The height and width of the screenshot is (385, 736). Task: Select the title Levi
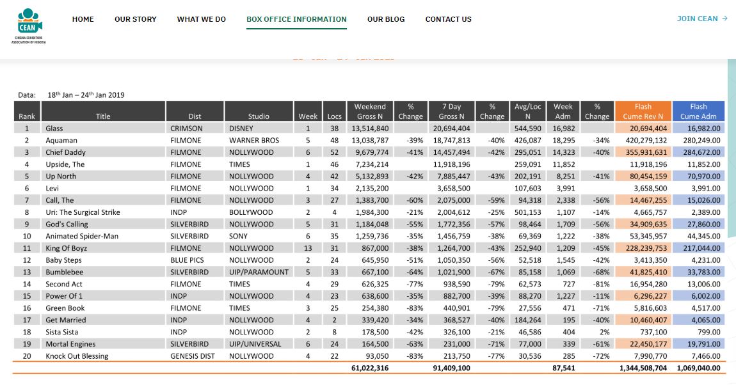click(x=52, y=189)
